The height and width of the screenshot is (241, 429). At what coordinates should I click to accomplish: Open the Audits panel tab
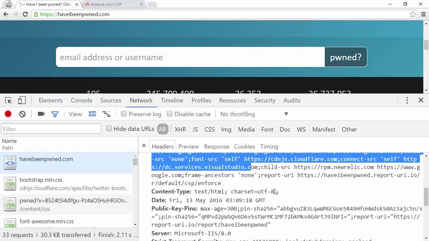(x=292, y=100)
